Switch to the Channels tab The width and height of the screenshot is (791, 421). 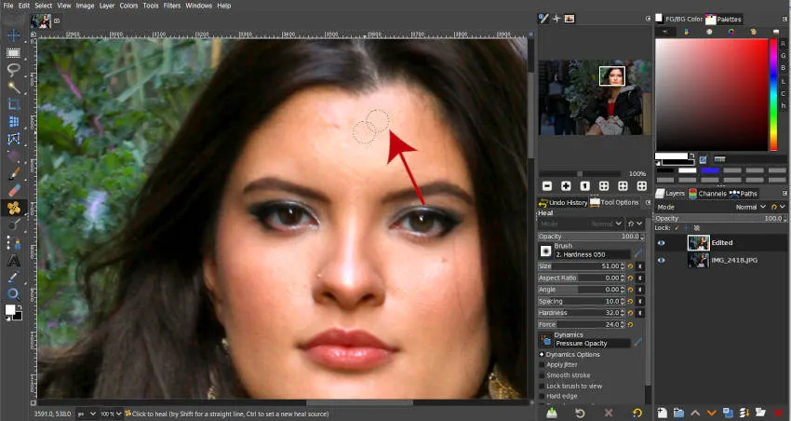tap(711, 194)
